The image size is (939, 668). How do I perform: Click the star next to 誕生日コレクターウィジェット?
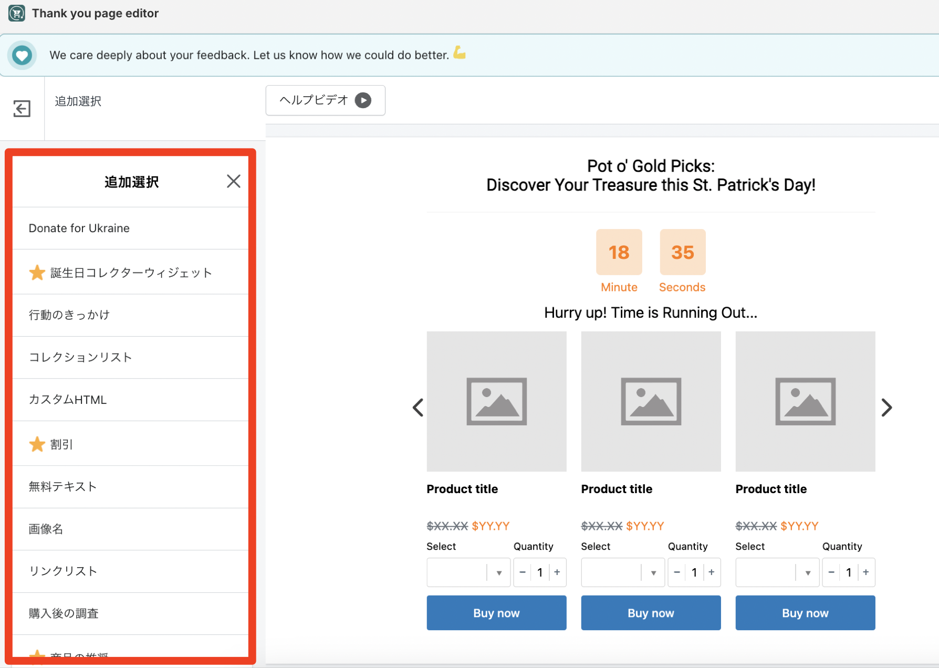point(37,273)
